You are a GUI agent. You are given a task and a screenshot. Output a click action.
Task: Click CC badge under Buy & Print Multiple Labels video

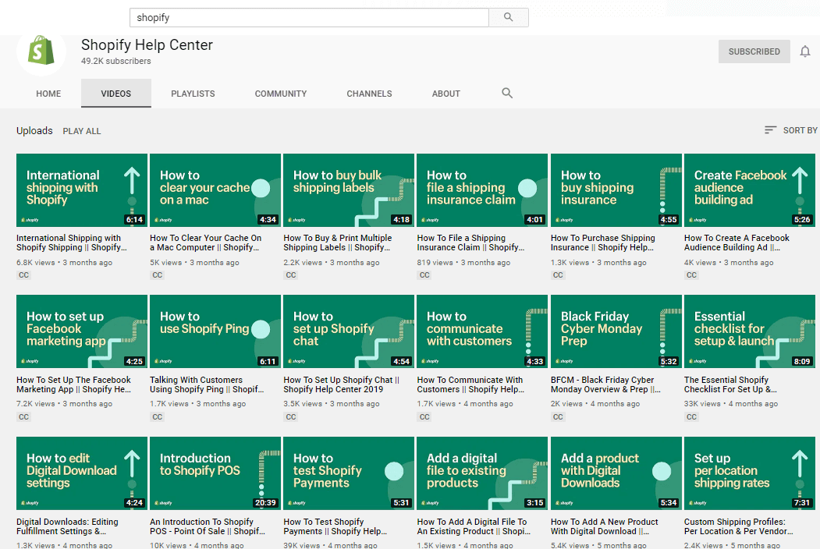point(291,275)
